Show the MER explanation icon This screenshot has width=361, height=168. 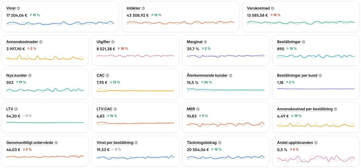coord(198,109)
